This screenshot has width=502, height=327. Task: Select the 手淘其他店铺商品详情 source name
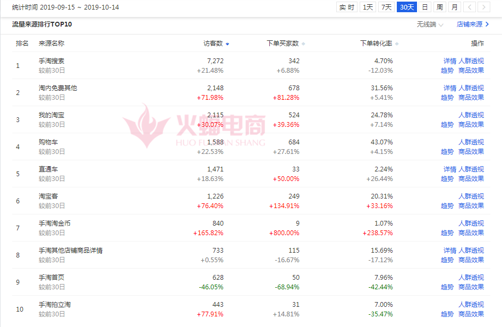click(x=71, y=251)
